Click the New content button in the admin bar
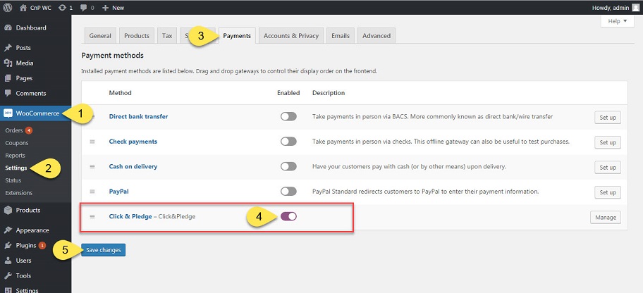The width and height of the screenshot is (643, 293). pyautogui.click(x=114, y=7)
